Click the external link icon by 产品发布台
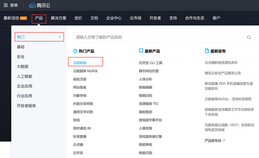The image size is (259, 158). 224,140
